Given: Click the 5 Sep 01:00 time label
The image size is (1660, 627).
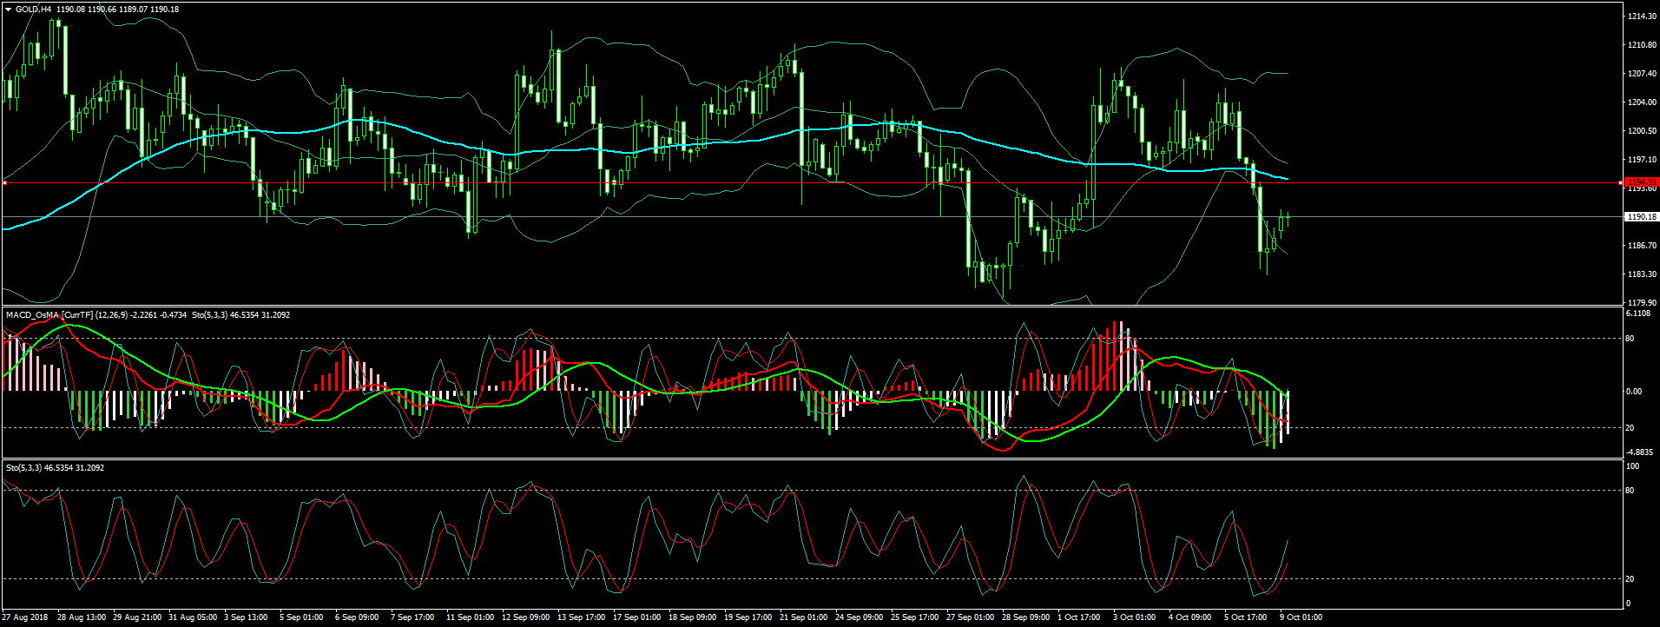Looking at the screenshot, I should (301, 617).
